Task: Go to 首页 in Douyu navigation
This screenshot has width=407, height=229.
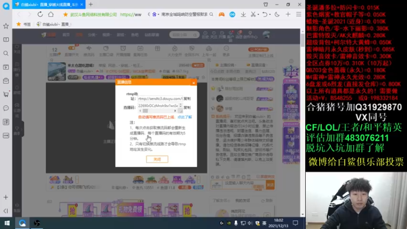Action: (66, 35)
